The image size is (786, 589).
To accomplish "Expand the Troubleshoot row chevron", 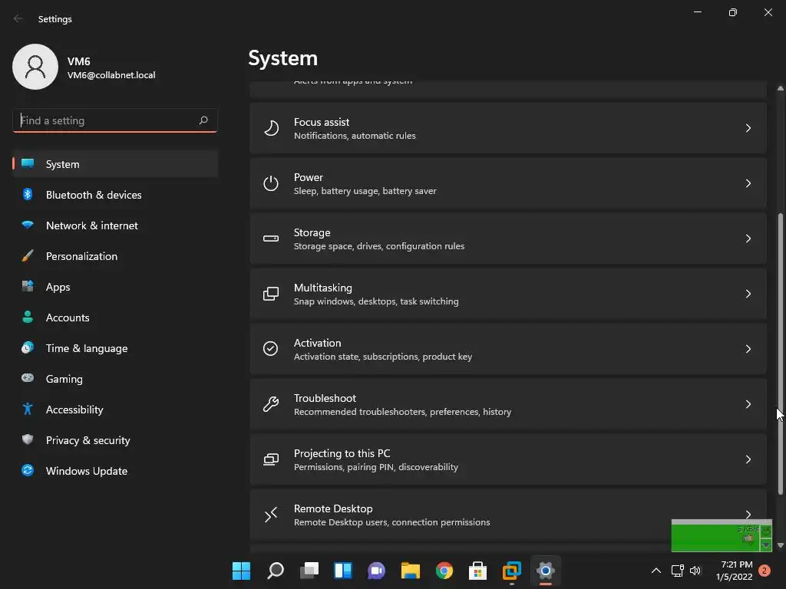I will [748, 403].
